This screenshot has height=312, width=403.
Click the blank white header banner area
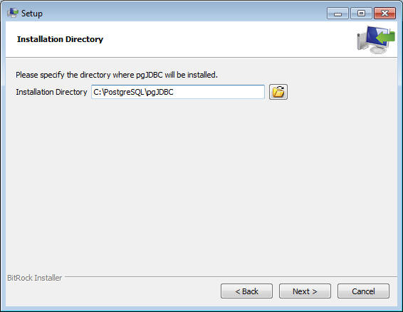(x=226, y=39)
